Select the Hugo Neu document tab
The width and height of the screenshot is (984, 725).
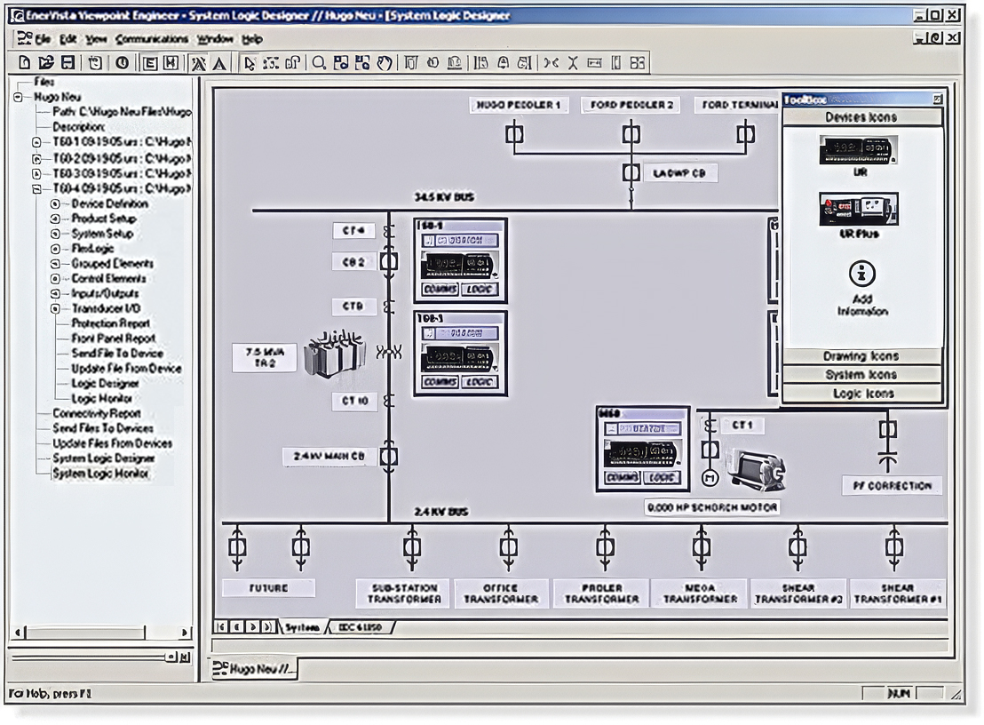(253, 669)
